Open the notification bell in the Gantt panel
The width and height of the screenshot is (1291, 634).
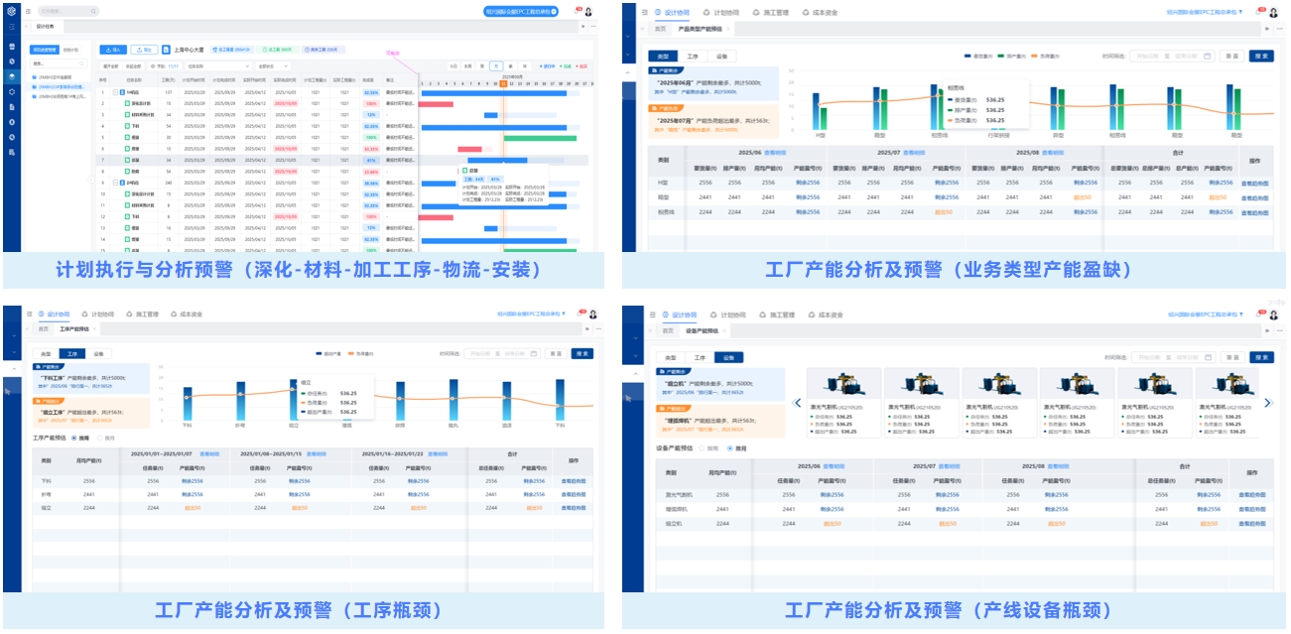pos(574,11)
